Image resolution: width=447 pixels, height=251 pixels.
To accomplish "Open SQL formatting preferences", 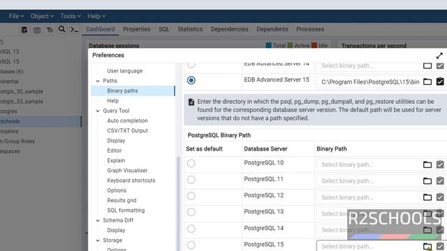I will point(126,211).
